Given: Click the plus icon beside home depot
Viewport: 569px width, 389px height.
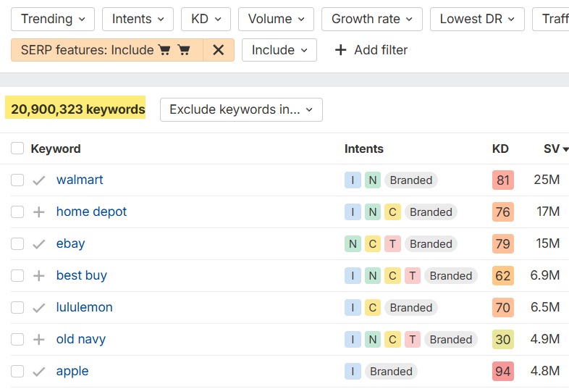Looking at the screenshot, I should point(39,212).
